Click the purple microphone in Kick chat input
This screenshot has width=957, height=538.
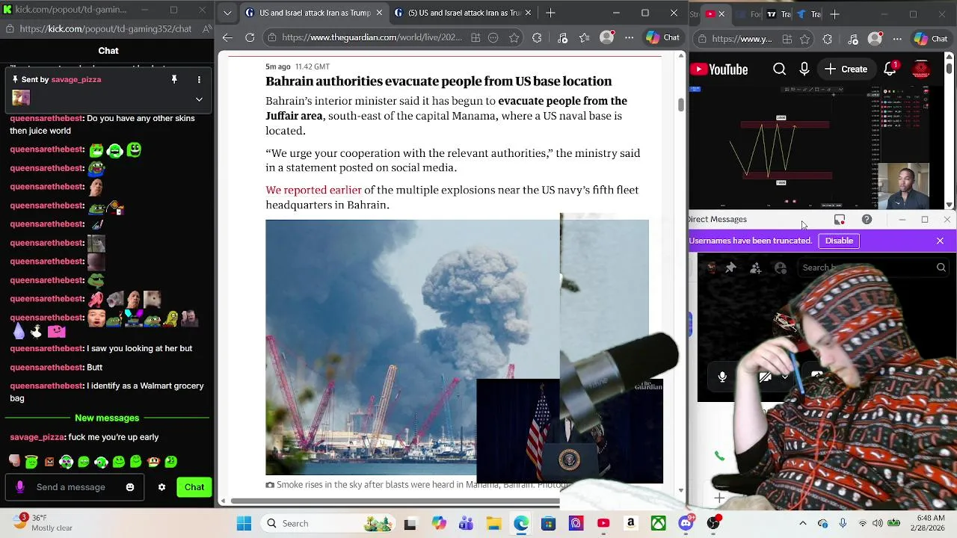pos(20,487)
